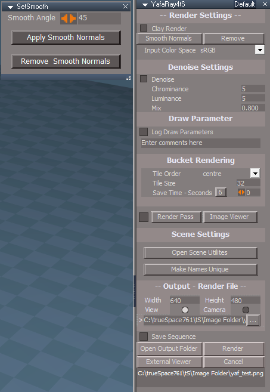Screen dimensions: 270x392
Task: Enable the Clay Render checkbox
Action: tap(144, 28)
